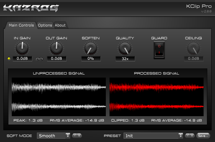Viewport: 215px width, 142px height.
Task: Click the In Gain knob
Action: [22, 48]
